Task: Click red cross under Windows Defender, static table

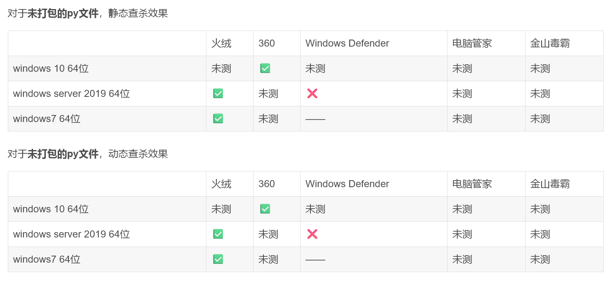Action: click(312, 94)
